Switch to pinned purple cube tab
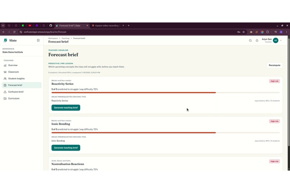The width and height of the screenshot is (290, 193). pos(37,26)
